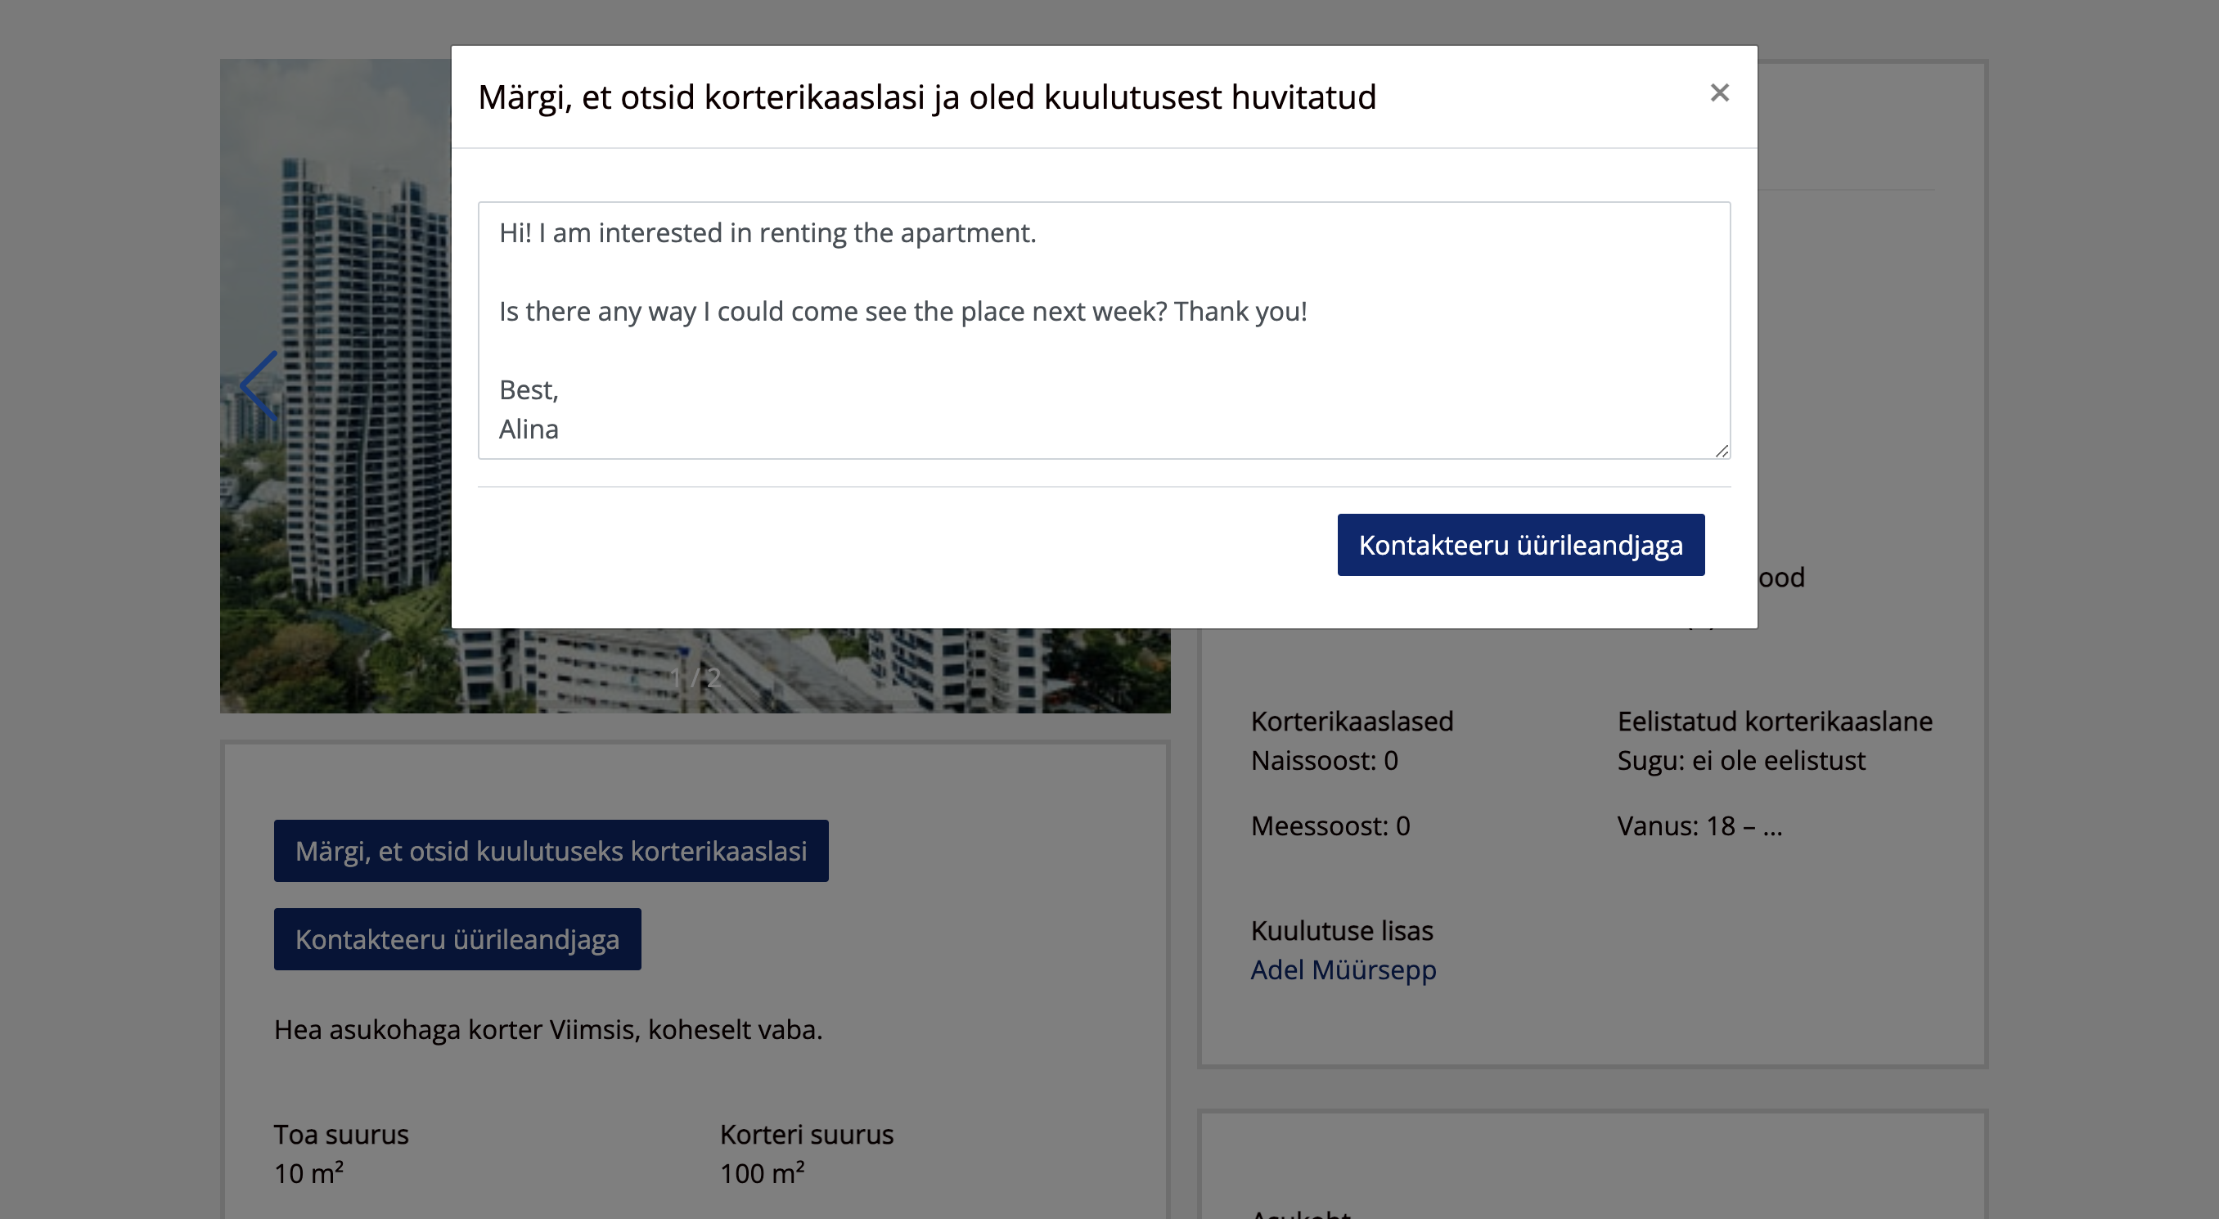2219x1219 pixels.
Task: Open Adel Müürsepp's profile link
Action: (1343, 970)
